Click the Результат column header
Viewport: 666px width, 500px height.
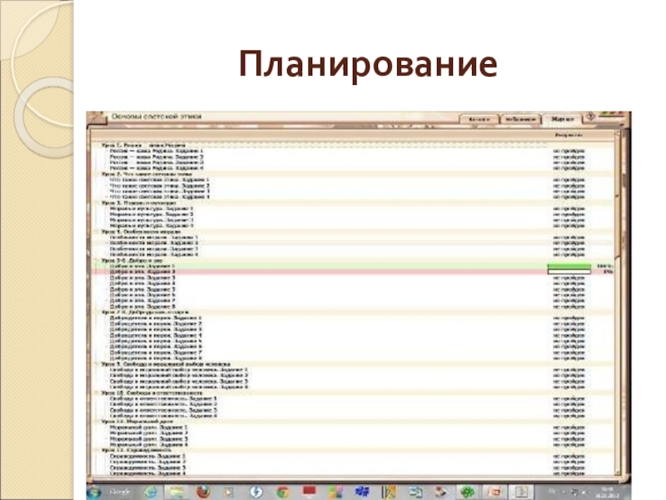coord(569,135)
